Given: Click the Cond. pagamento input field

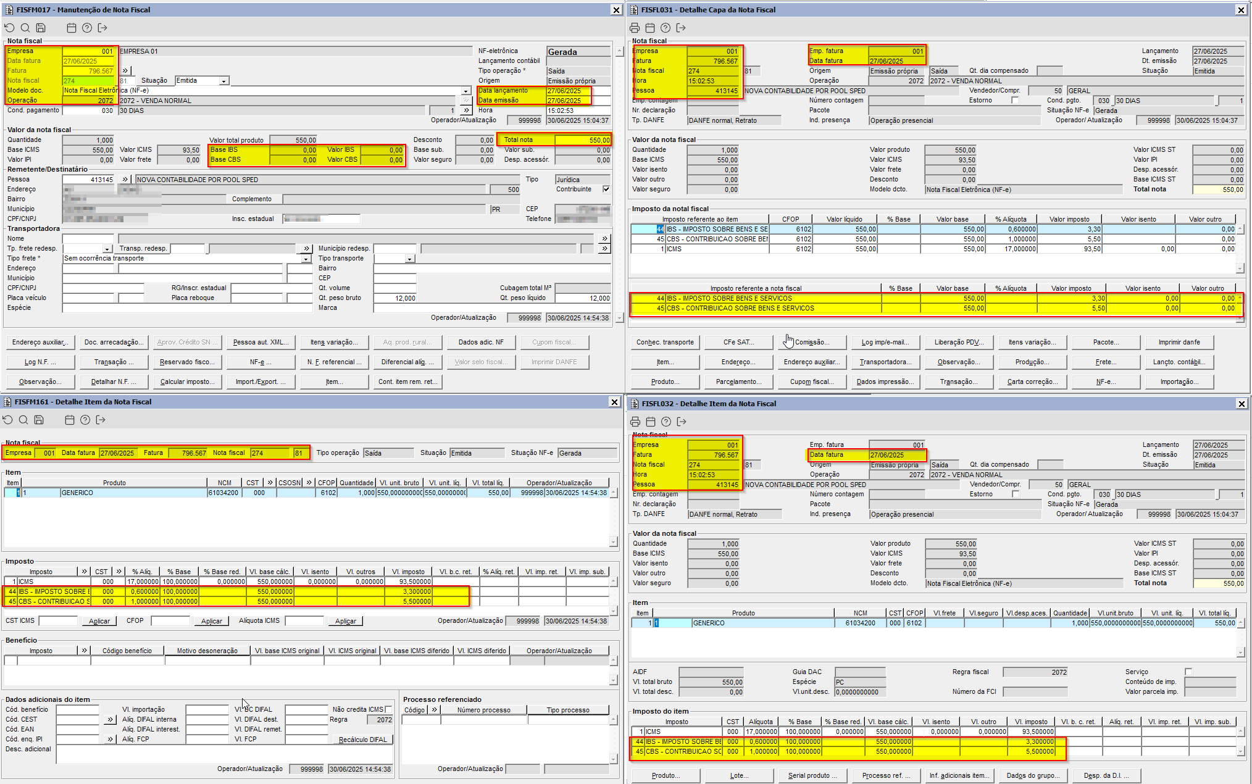Looking at the screenshot, I should 88,111.
